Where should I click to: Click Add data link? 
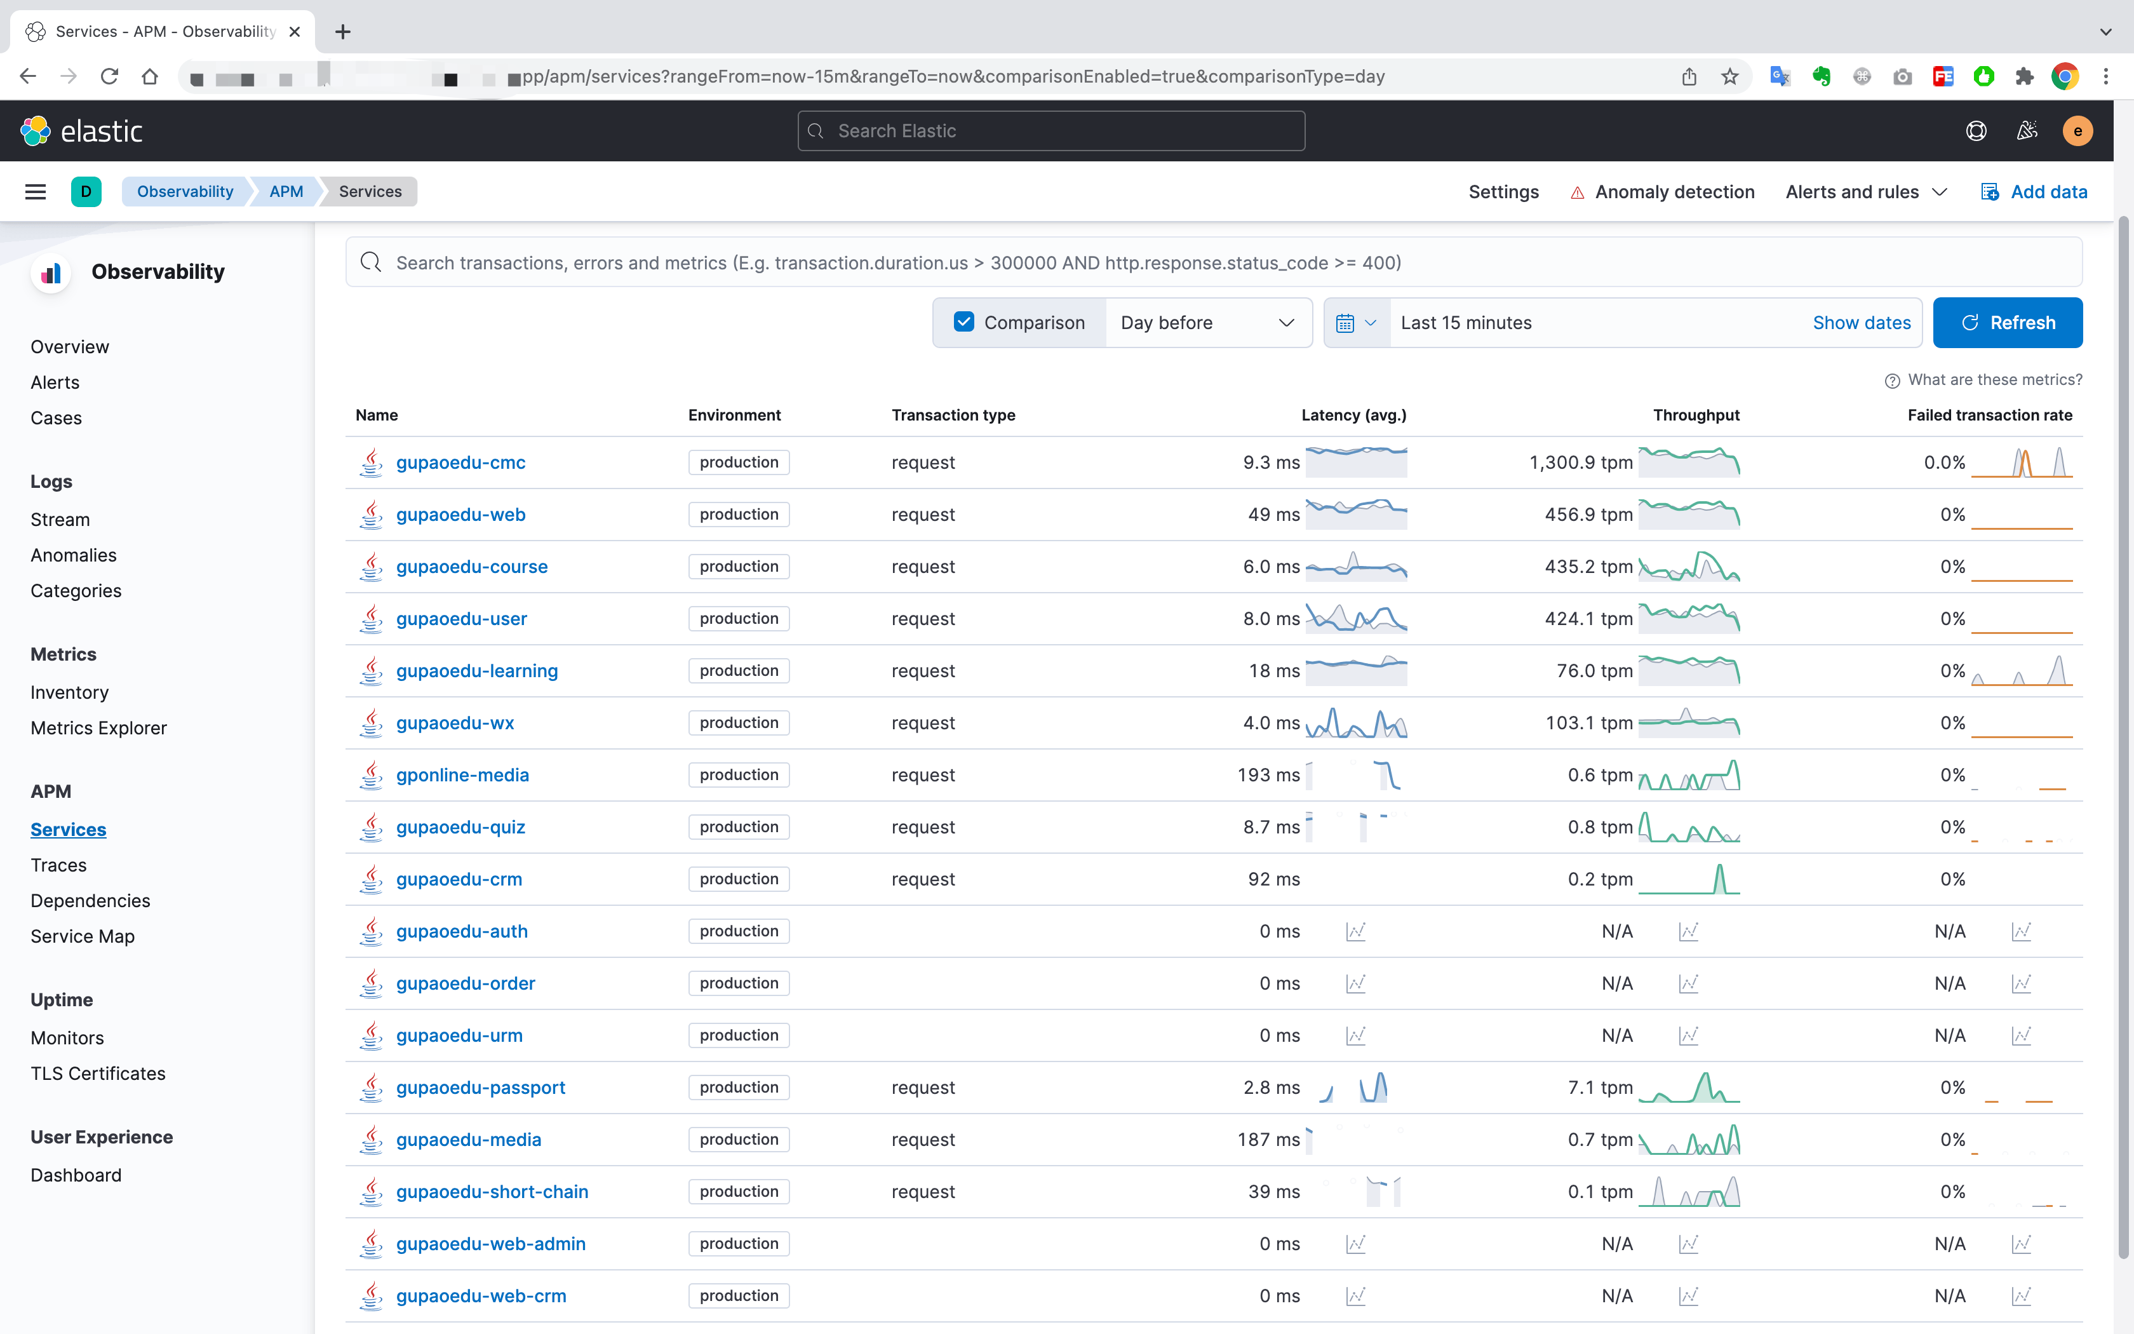coord(2034,191)
